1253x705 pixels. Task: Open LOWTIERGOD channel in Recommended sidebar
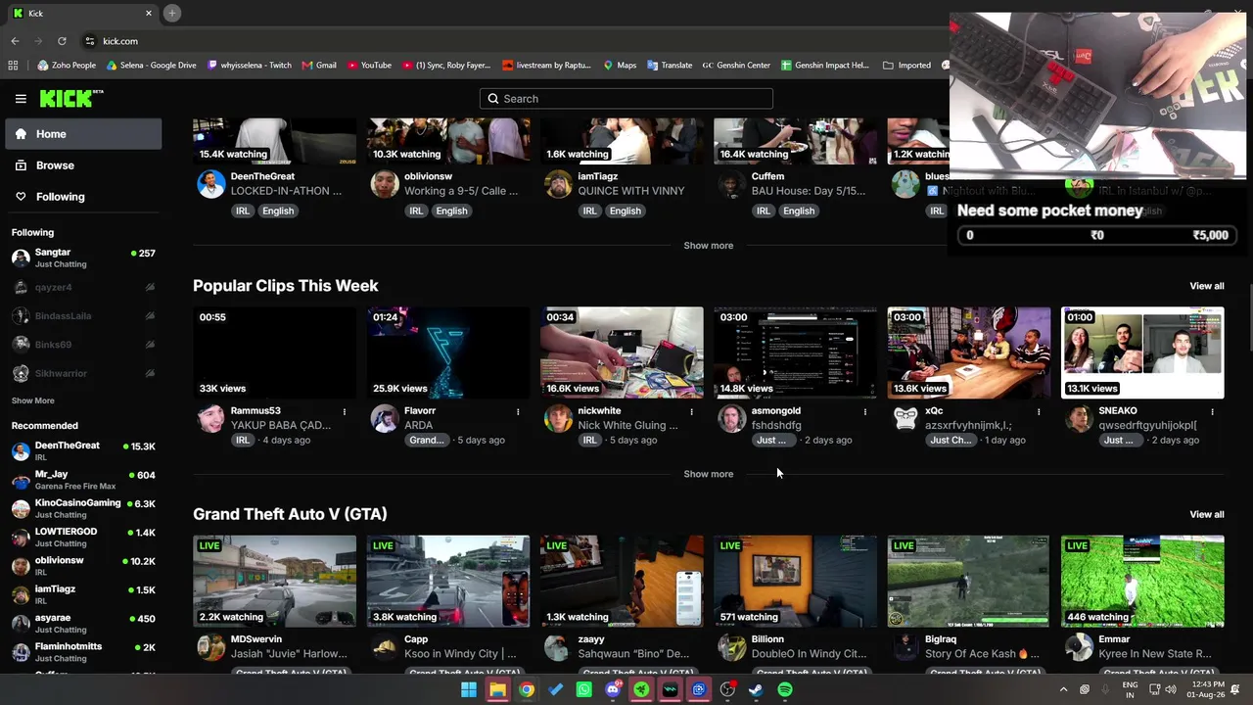[x=83, y=537]
